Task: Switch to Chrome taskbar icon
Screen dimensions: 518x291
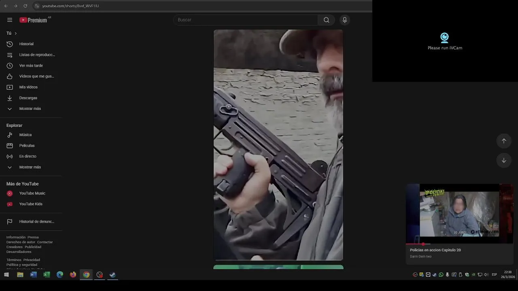Action: point(86,275)
